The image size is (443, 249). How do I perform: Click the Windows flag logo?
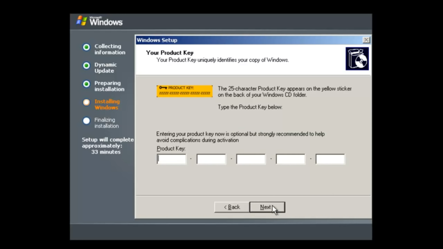(x=82, y=20)
